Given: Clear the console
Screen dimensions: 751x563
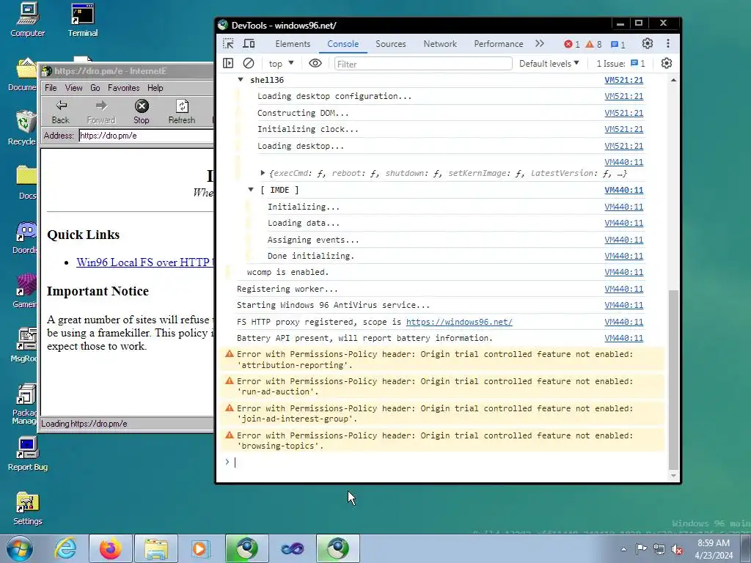Looking at the screenshot, I should [x=249, y=63].
